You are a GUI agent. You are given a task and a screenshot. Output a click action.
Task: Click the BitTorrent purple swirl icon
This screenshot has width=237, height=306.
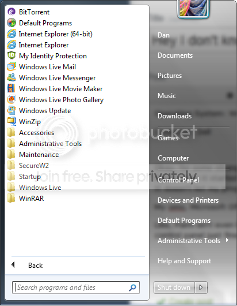(x=12, y=12)
